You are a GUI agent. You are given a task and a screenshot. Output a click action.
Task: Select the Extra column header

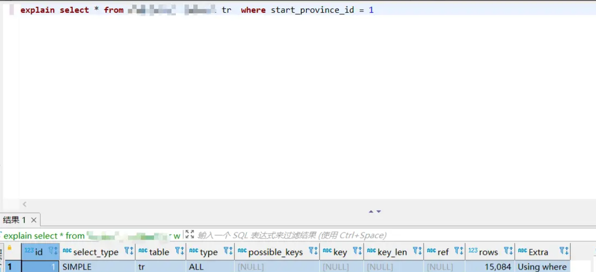coord(542,252)
